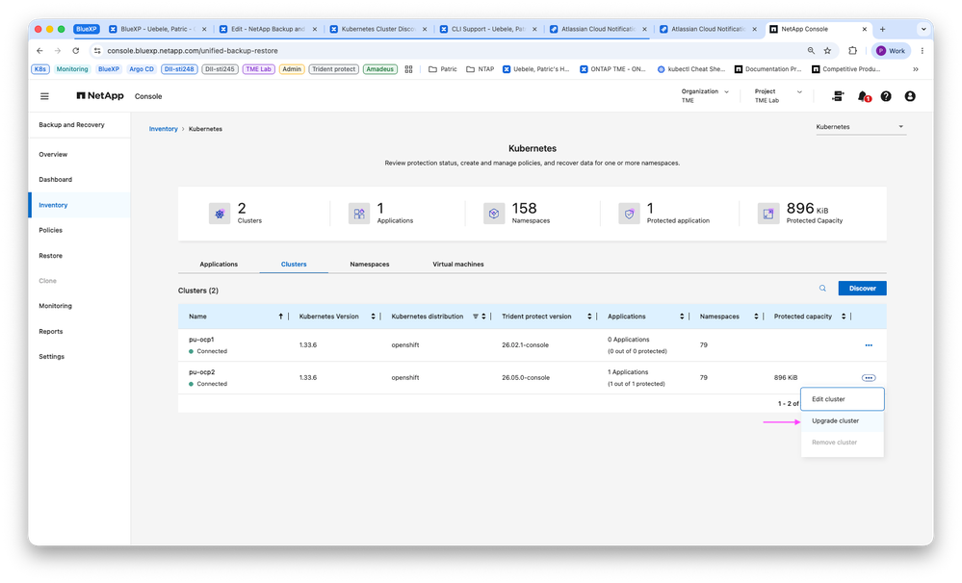This screenshot has width=962, height=583.
Task: Click the NetApp logo
Action: [100, 95]
